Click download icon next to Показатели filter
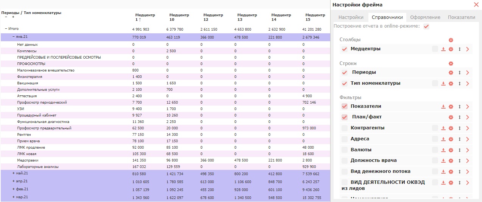Screen dimensions: 482x202 click(443, 107)
